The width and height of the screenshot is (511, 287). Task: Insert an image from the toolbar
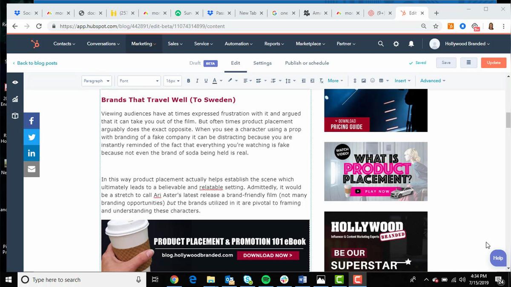(x=364, y=80)
